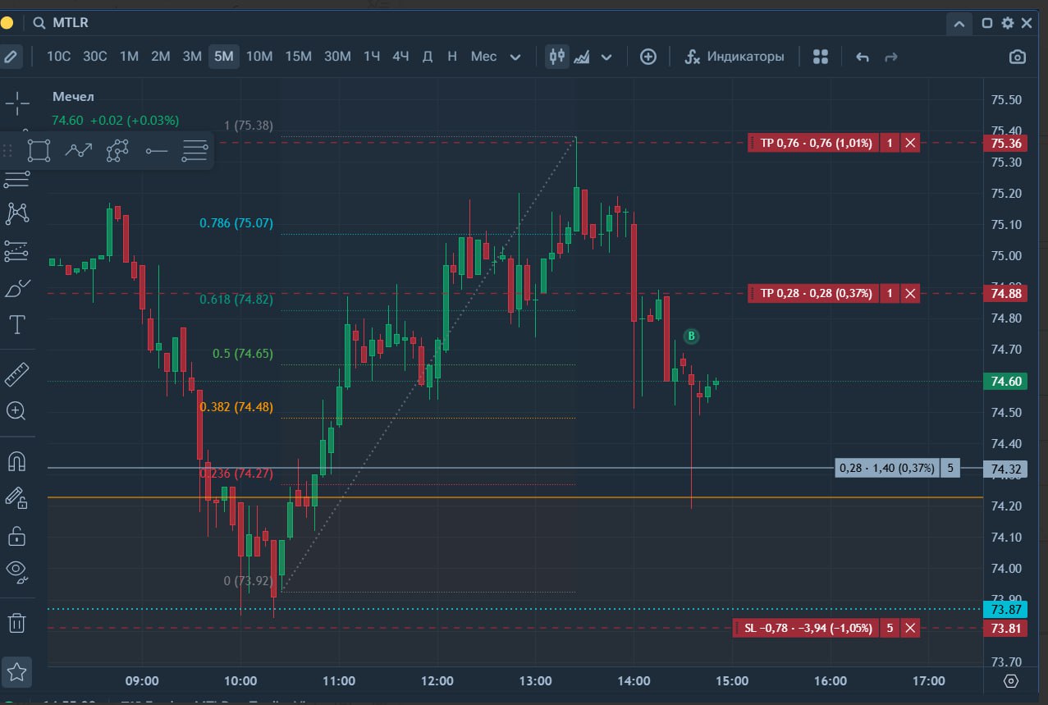Toggle drawings visibility with eye icon

tap(16, 570)
